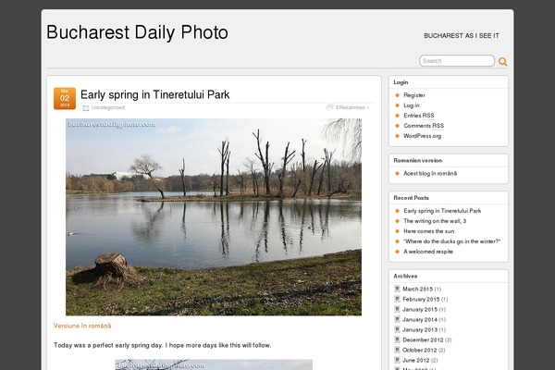Image resolution: width=555 pixels, height=370 pixels.
Task: Click the orange Mar 02 date badge
Action: tap(65, 98)
